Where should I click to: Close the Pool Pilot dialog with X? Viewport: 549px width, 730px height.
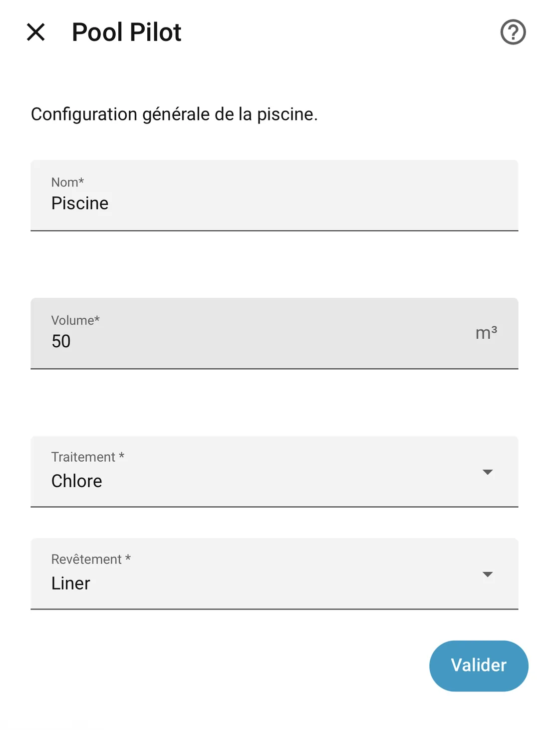[x=36, y=32]
